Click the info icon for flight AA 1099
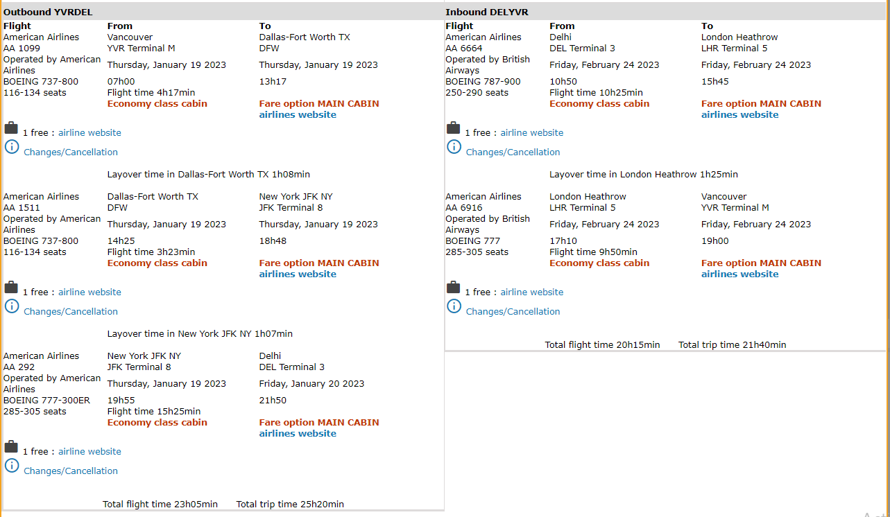The width and height of the screenshot is (890, 517). pos(12,147)
